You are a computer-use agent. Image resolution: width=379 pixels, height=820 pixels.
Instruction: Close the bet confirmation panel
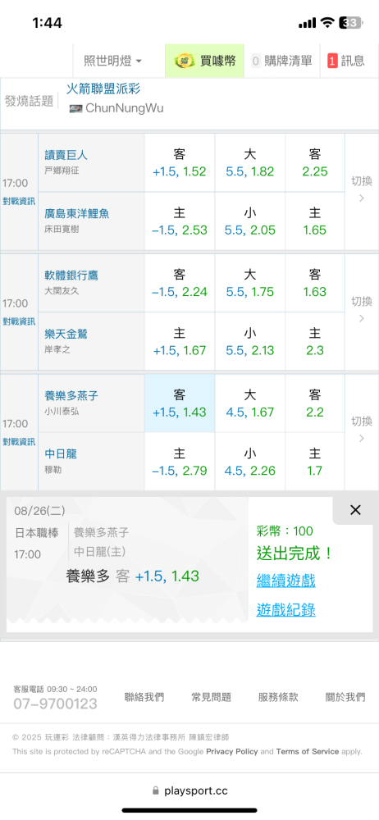[355, 510]
